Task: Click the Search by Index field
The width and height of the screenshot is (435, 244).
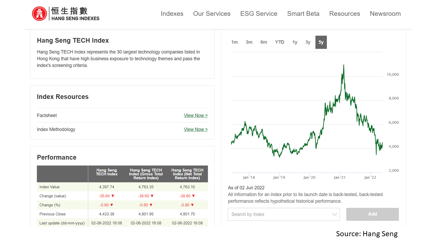Action: pyautogui.click(x=279, y=215)
